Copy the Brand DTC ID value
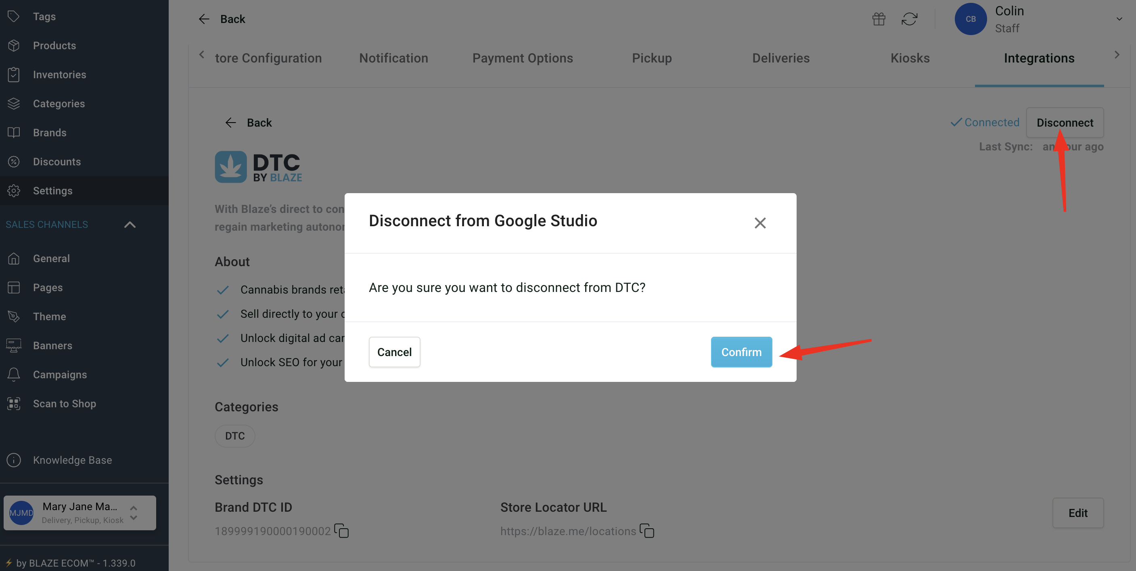The image size is (1136, 571). click(x=341, y=530)
